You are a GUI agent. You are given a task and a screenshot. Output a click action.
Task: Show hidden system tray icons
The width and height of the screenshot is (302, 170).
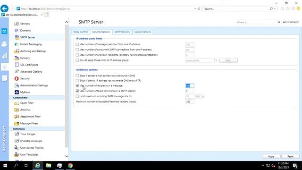[263, 166]
